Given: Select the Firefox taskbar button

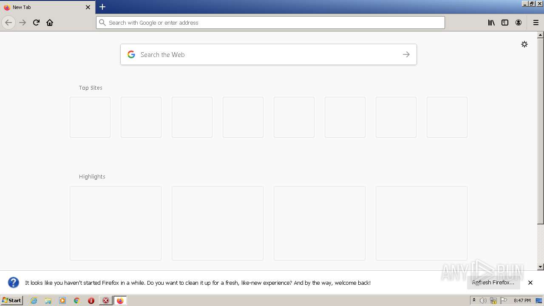Looking at the screenshot, I should (x=120, y=300).
